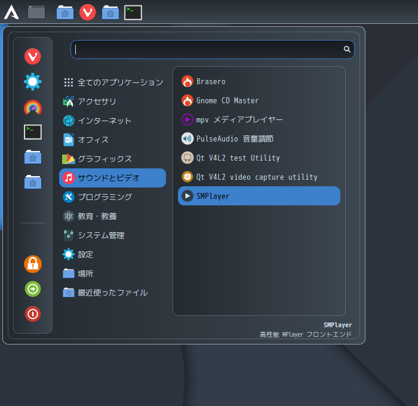Viewport: 418px width, 406px height.
Task: Select the サウンドとビデオ category
Action: coord(112,178)
